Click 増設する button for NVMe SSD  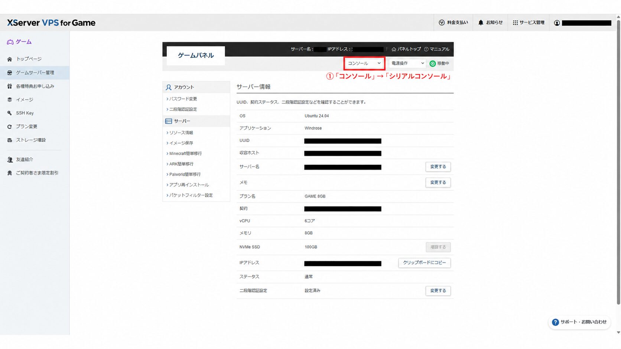tap(438, 247)
